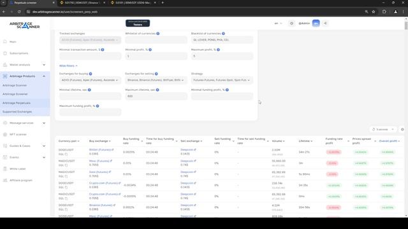
Task: Click the Maximum lifetime input field
Action: [156, 96]
